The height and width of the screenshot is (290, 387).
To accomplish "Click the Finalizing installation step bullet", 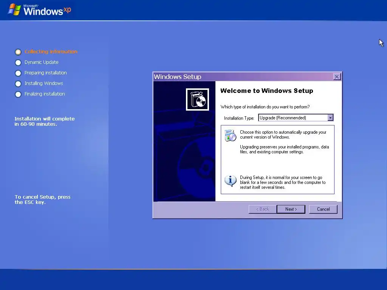I will [x=18, y=94].
